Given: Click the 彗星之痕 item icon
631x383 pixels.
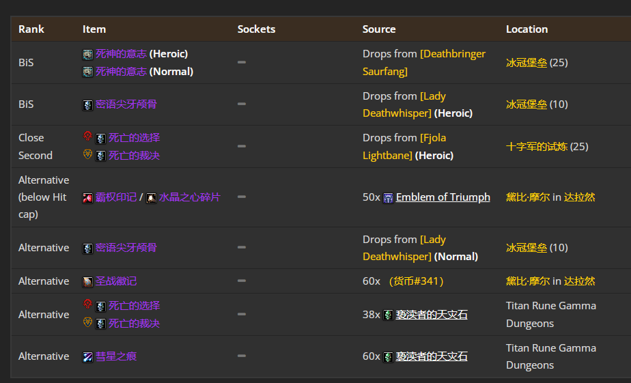Looking at the screenshot, I should point(88,357).
